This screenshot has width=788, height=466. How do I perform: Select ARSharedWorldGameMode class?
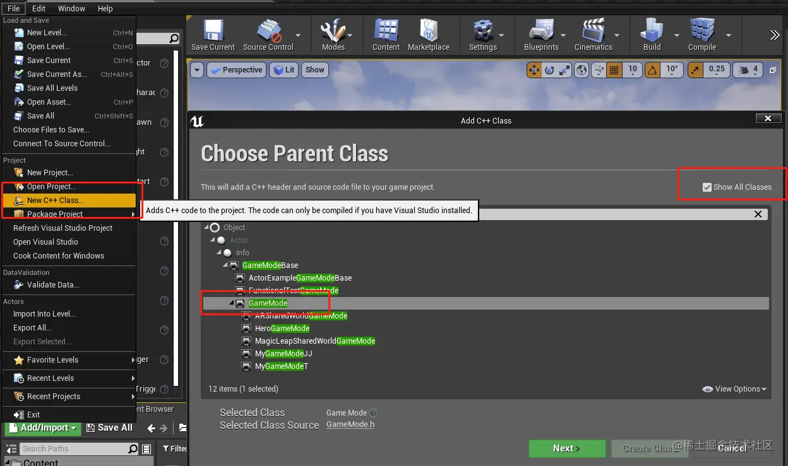click(x=301, y=316)
